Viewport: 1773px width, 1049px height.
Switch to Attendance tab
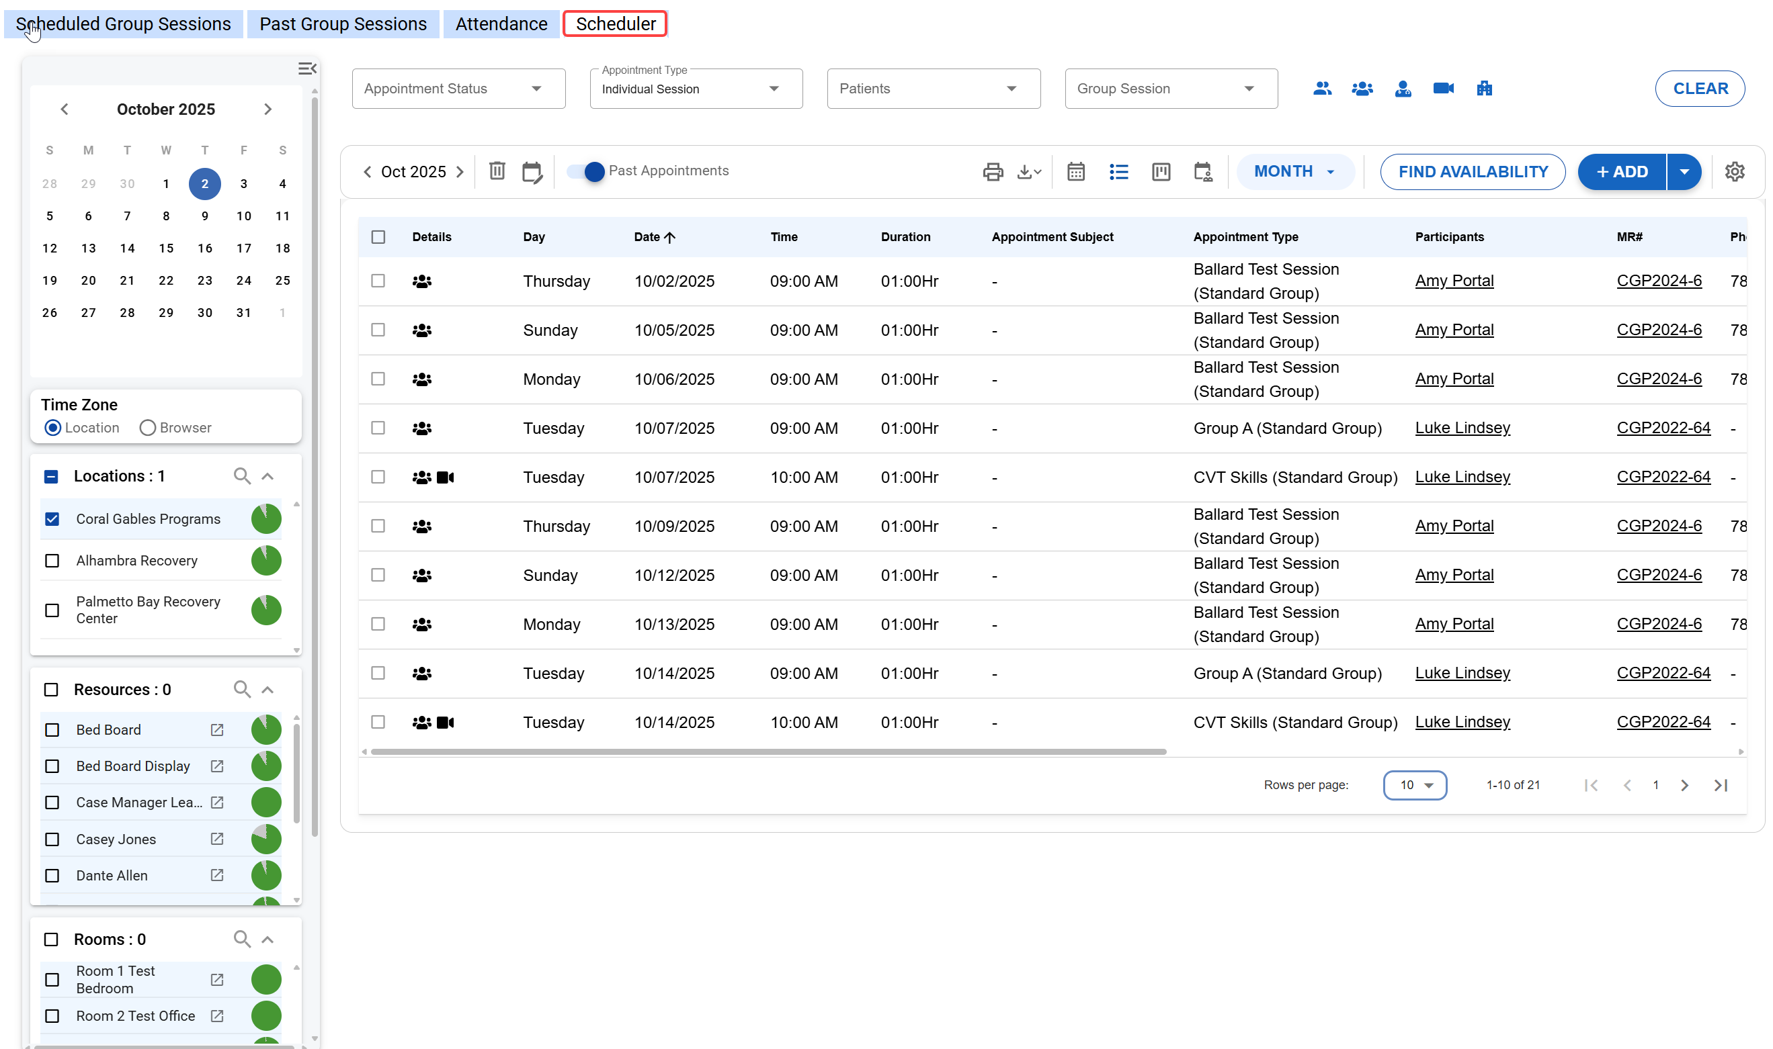(501, 24)
